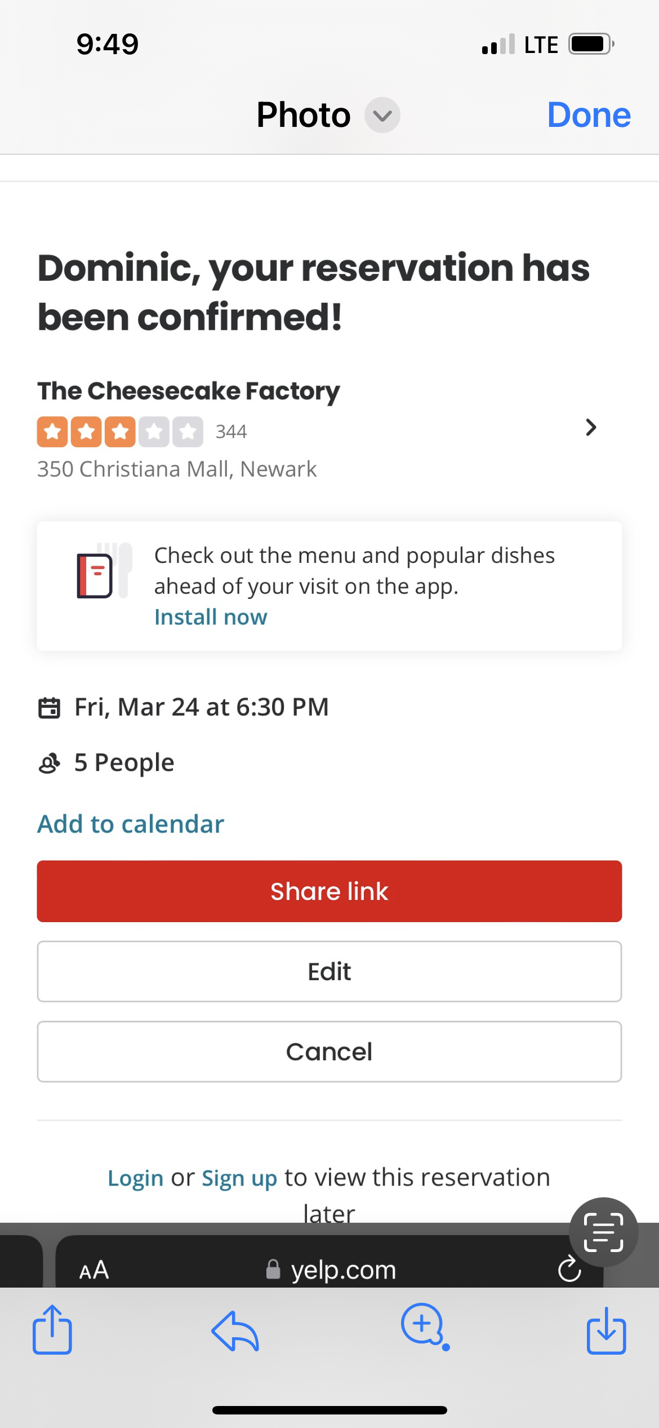Click the red Share link button
The width and height of the screenshot is (659, 1428).
(x=329, y=891)
